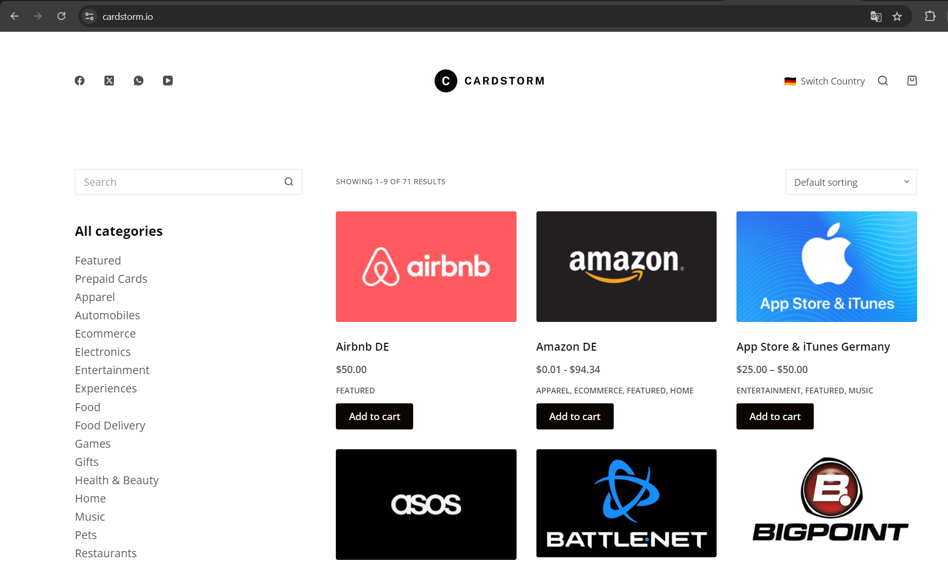Add App Store & iTunes Germany to cart
The height and width of the screenshot is (563, 948).
(x=775, y=416)
